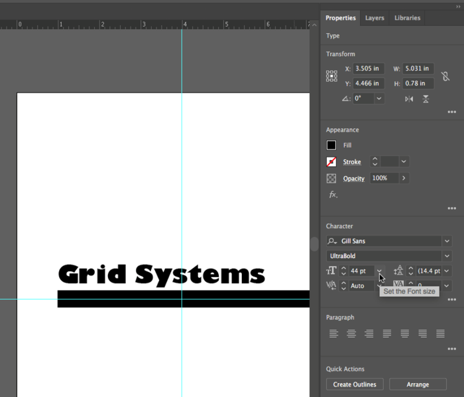Click the Create Outlines button

point(355,384)
